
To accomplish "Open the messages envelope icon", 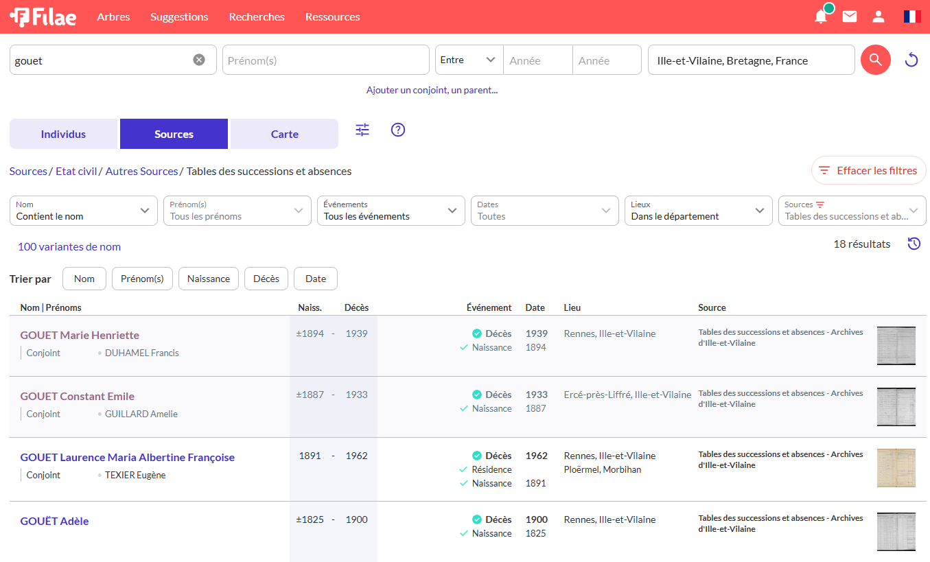I will tap(850, 16).
